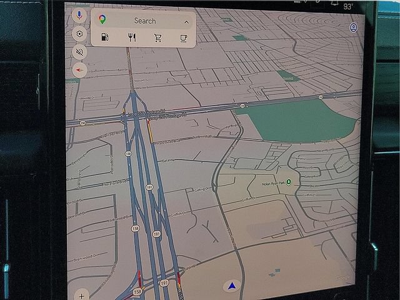400x300 pixels.
Task: Open the user account profile icon
Action: click(x=353, y=27)
